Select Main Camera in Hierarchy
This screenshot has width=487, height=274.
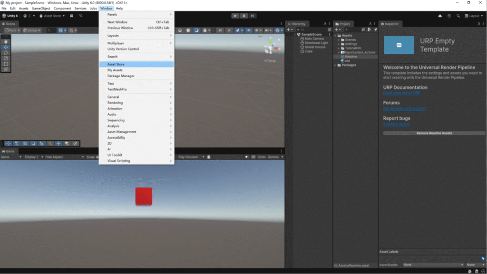[x=314, y=39]
